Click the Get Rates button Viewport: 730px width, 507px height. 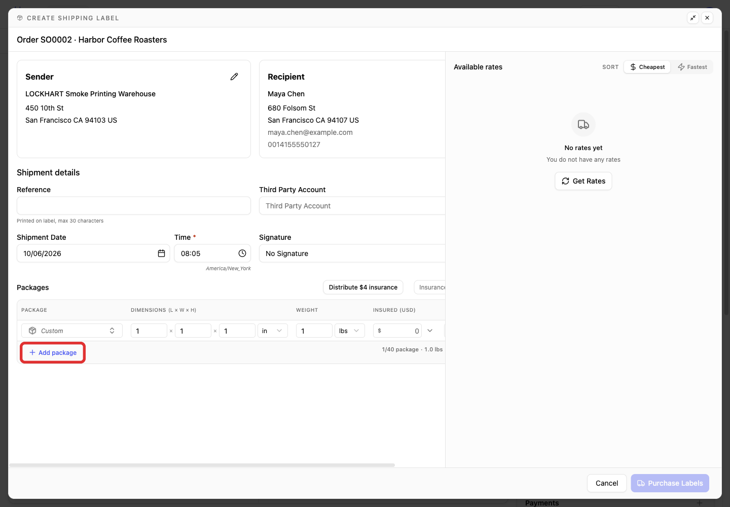tap(583, 181)
